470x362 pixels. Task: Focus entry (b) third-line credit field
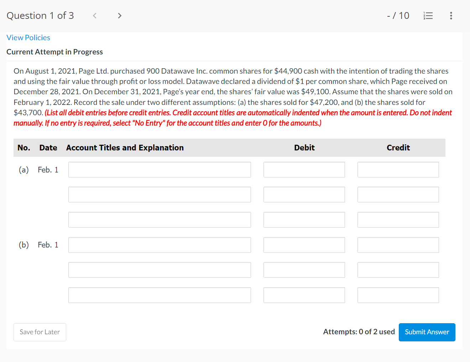(398, 295)
